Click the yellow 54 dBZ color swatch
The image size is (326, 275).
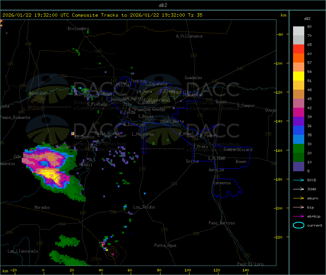pyautogui.click(x=298, y=76)
